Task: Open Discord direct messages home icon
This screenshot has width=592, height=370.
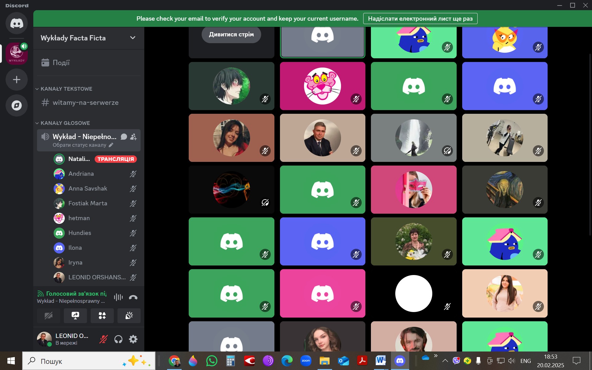Action: (x=17, y=23)
